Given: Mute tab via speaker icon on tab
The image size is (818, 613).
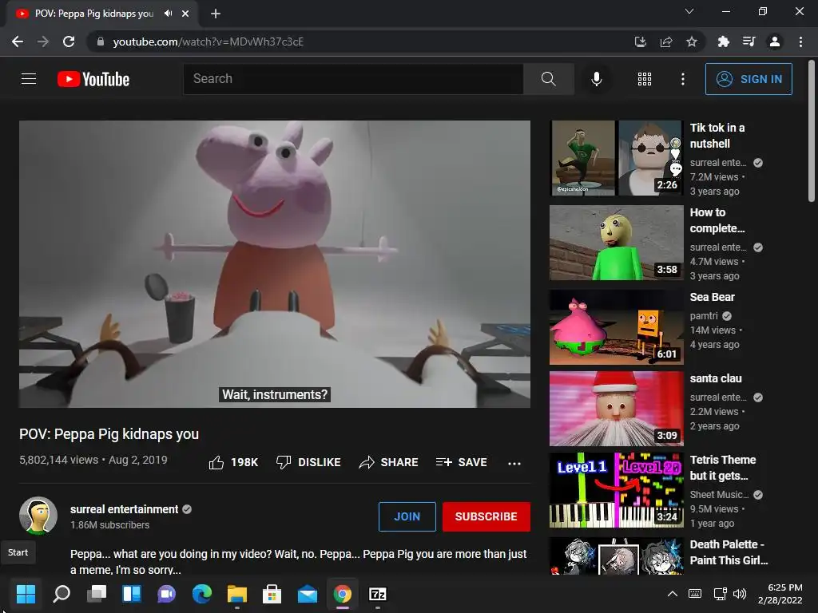Looking at the screenshot, I should pos(168,14).
